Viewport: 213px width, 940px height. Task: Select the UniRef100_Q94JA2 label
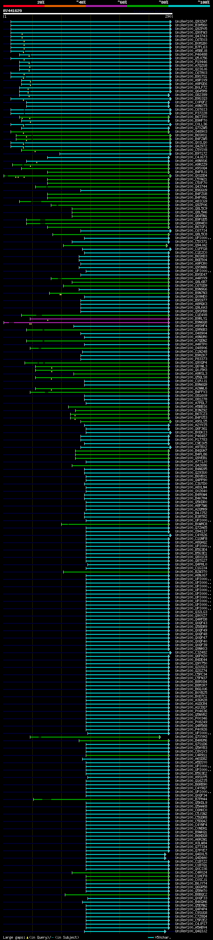tap(191, 245)
